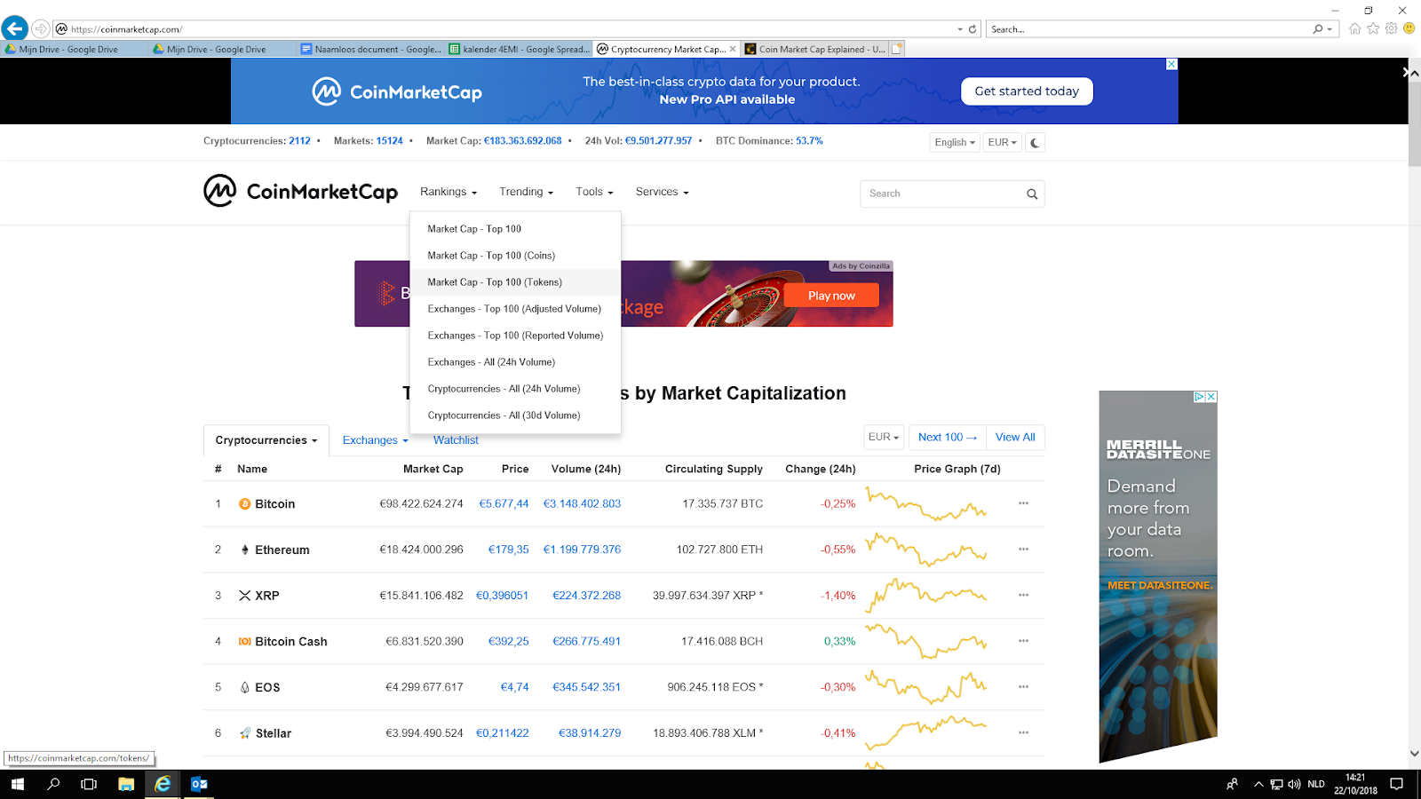Click the magnifier icon in site search
Viewport: 1421px width, 799px height.
click(x=1032, y=194)
